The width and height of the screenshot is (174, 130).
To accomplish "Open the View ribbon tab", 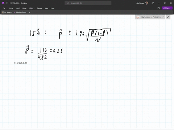I will tap(46, 8).
